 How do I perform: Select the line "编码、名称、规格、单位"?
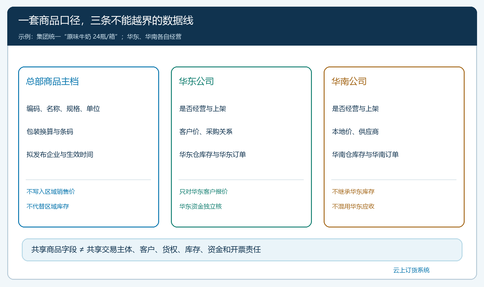pos(63,108)
